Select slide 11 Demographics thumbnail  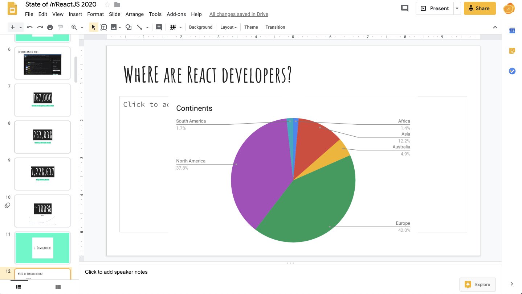pyautogui.click(x=42, y=248)
